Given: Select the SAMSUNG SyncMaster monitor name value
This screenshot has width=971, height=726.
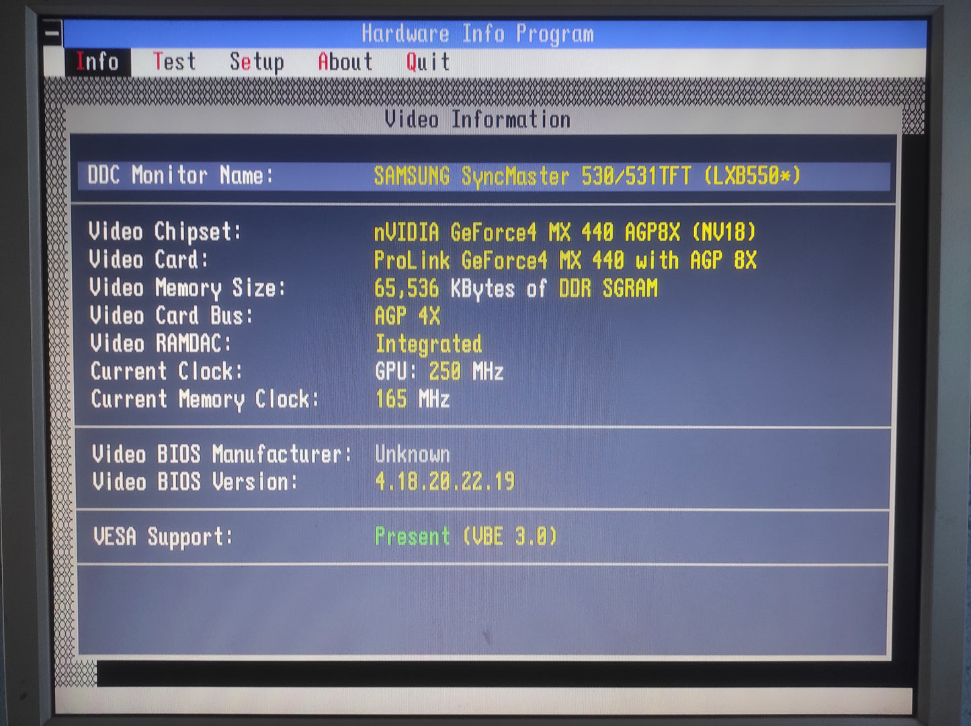Looking at the screenshot, I should (x=587, y=176).
